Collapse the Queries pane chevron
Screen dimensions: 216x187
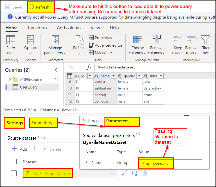click(x=56, y=70)
